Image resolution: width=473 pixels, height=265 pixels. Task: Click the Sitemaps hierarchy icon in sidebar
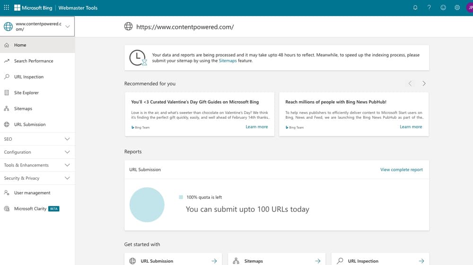[7, 108]
